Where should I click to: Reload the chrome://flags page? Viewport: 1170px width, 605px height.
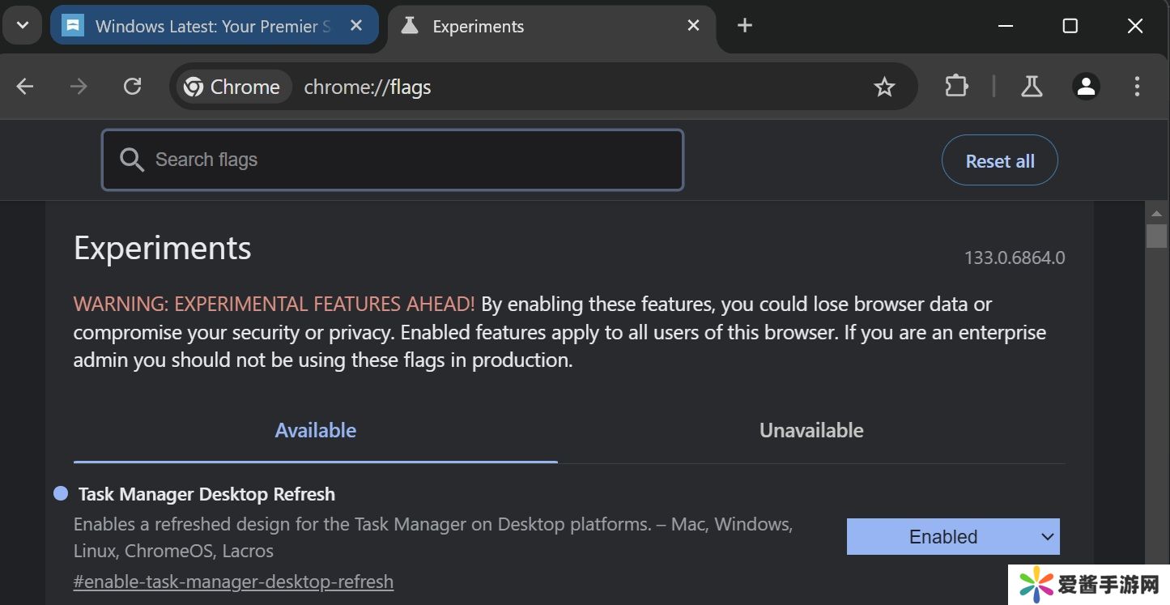pyautogui.click(x=132, y=87)
